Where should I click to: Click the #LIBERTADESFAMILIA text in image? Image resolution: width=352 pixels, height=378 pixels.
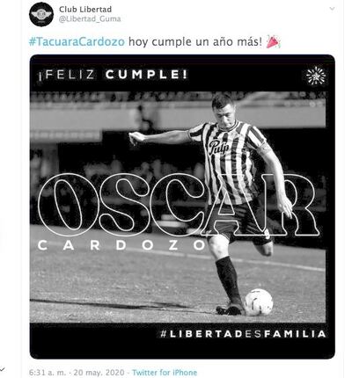[x=244, y=334]
